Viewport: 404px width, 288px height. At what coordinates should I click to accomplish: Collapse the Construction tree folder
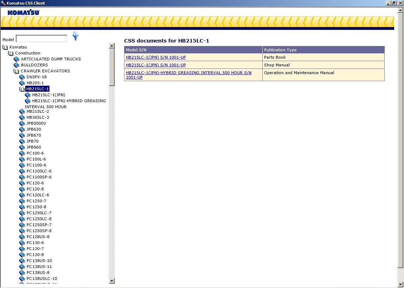click(x=11, y=53)
